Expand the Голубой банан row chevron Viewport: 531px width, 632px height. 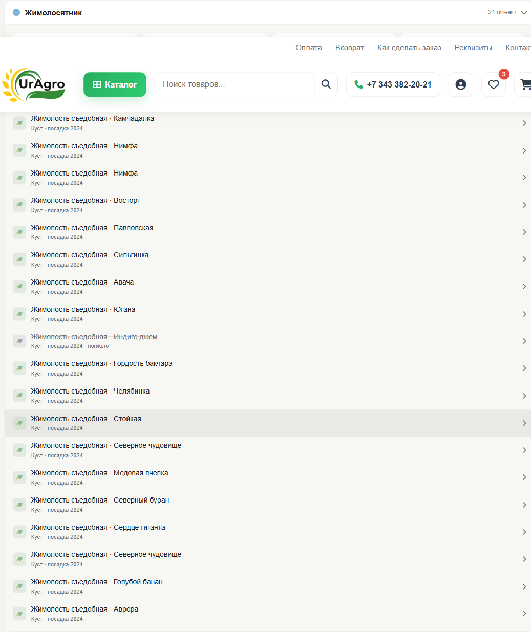(524, 586)
